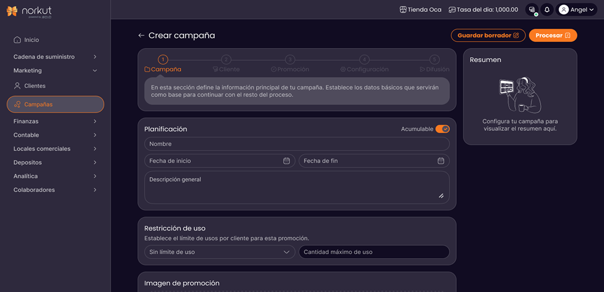Open the Fecha de inicio calendar icon
The width and height of the screenshot is (604, 292).
tap(286, 161)
